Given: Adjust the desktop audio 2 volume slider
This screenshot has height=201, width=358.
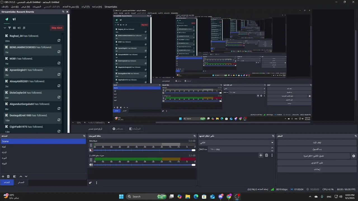Looking at the screenshot, I should click(x=144, y=165).
